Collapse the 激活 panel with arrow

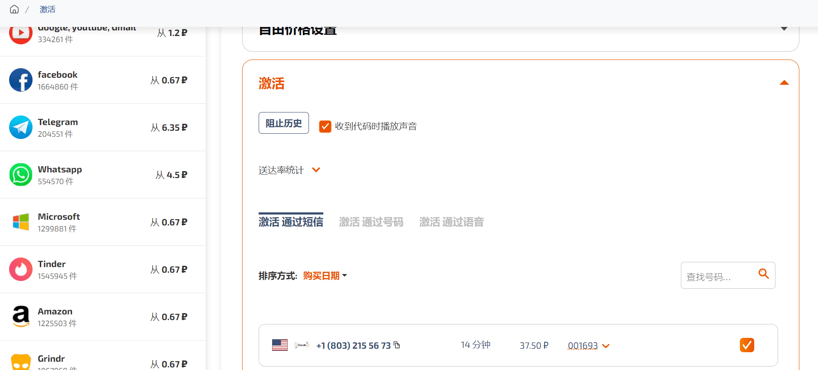784,83
